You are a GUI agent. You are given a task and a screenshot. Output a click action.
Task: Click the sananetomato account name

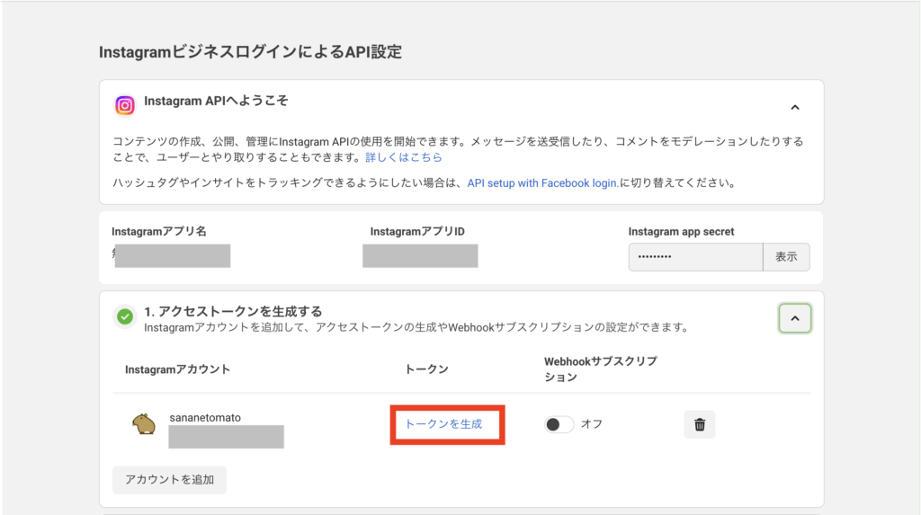205,418
